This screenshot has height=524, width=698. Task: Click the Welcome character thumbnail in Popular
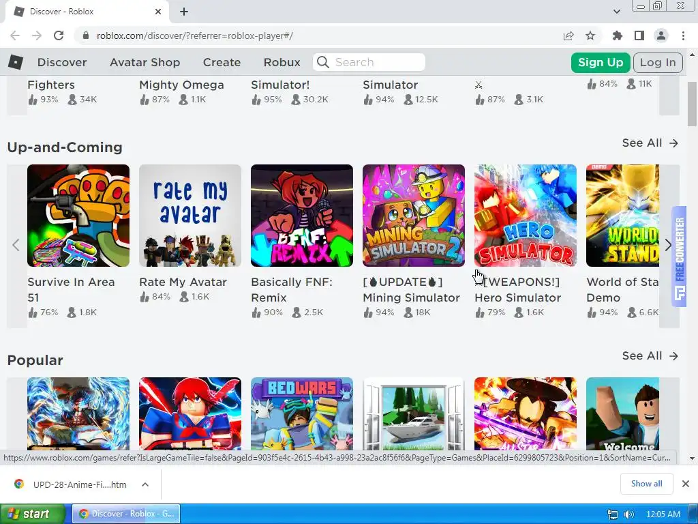623,414
